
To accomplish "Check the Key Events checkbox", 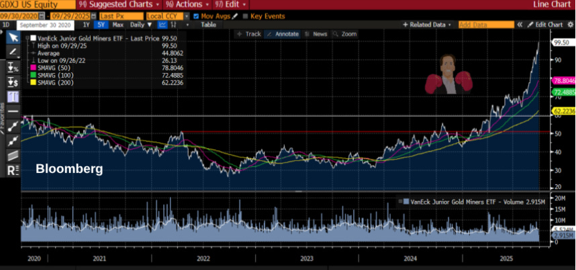I will coord(246,16).
